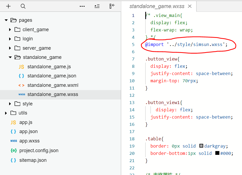Click line number 17 in the gutter
Viewport: 242px width, 175px height.
coord(132,132)
